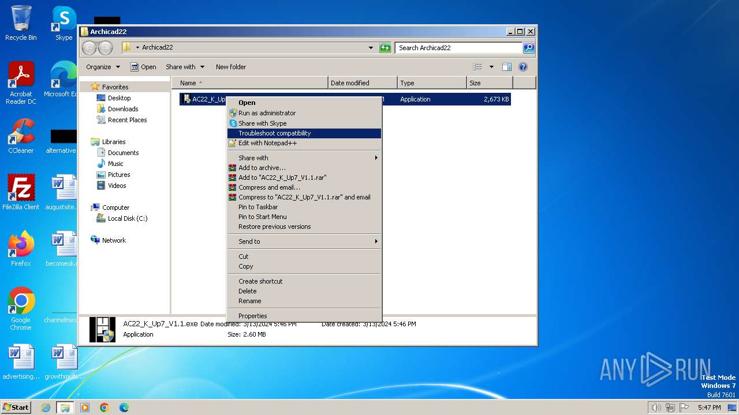Viewport: 739px width, 415px height.
Task: Choose Rename in the context menu
Action: point(304,301)
